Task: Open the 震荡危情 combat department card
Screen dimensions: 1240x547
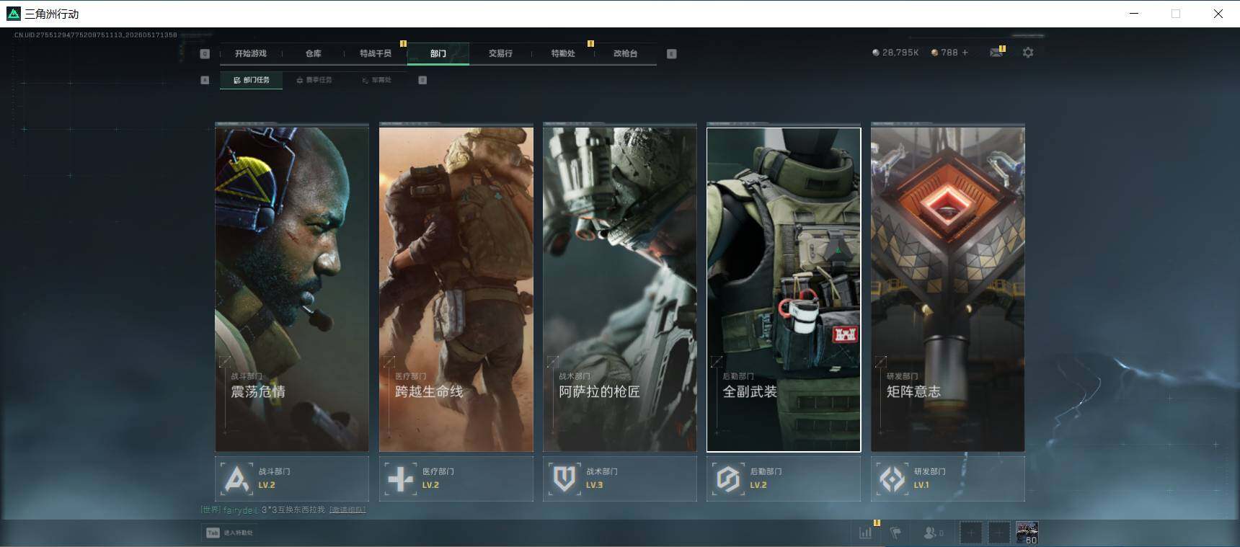Action: click(x=292, y=289)
